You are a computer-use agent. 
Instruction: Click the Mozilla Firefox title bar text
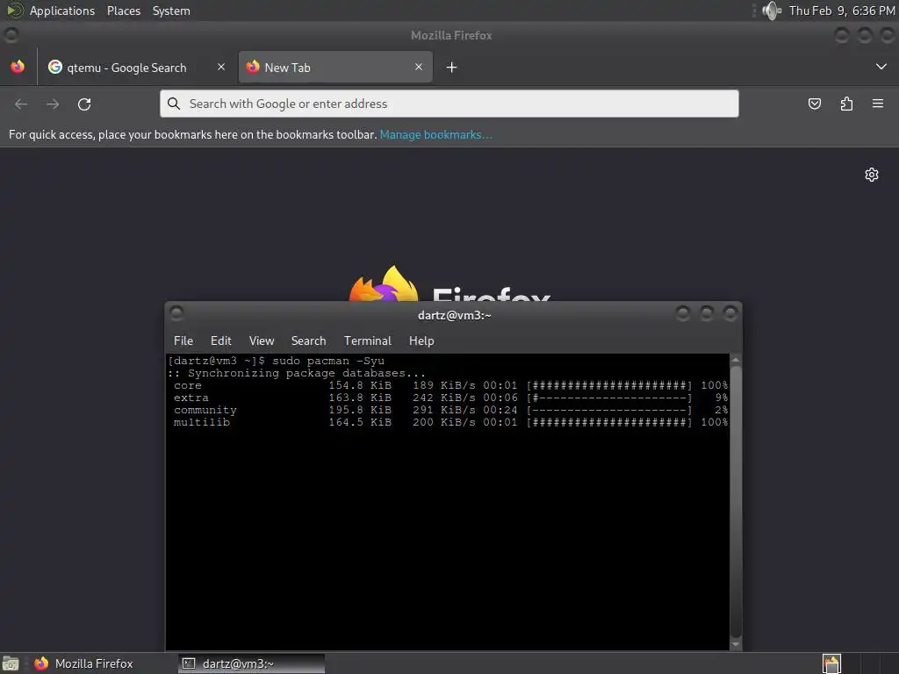[x=451, y=35]
